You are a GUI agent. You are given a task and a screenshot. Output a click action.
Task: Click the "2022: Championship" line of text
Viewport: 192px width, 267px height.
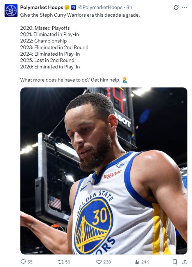pyautogui.click(x=43, y=41)
